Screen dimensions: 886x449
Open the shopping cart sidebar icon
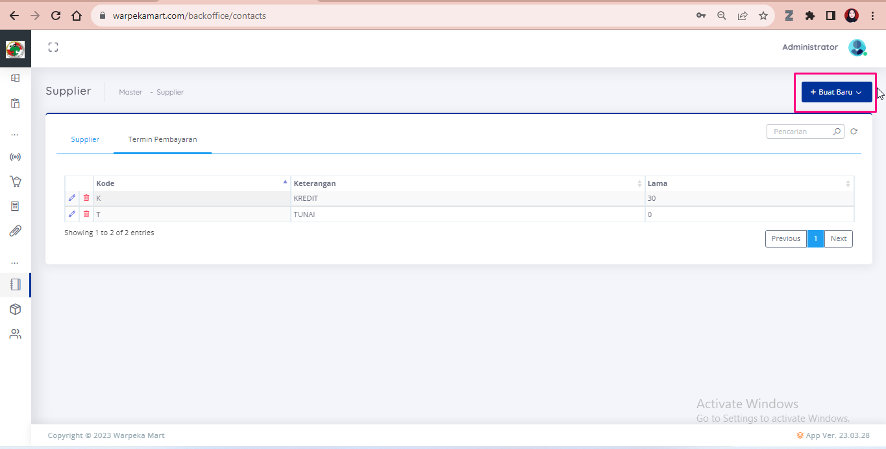16,181
